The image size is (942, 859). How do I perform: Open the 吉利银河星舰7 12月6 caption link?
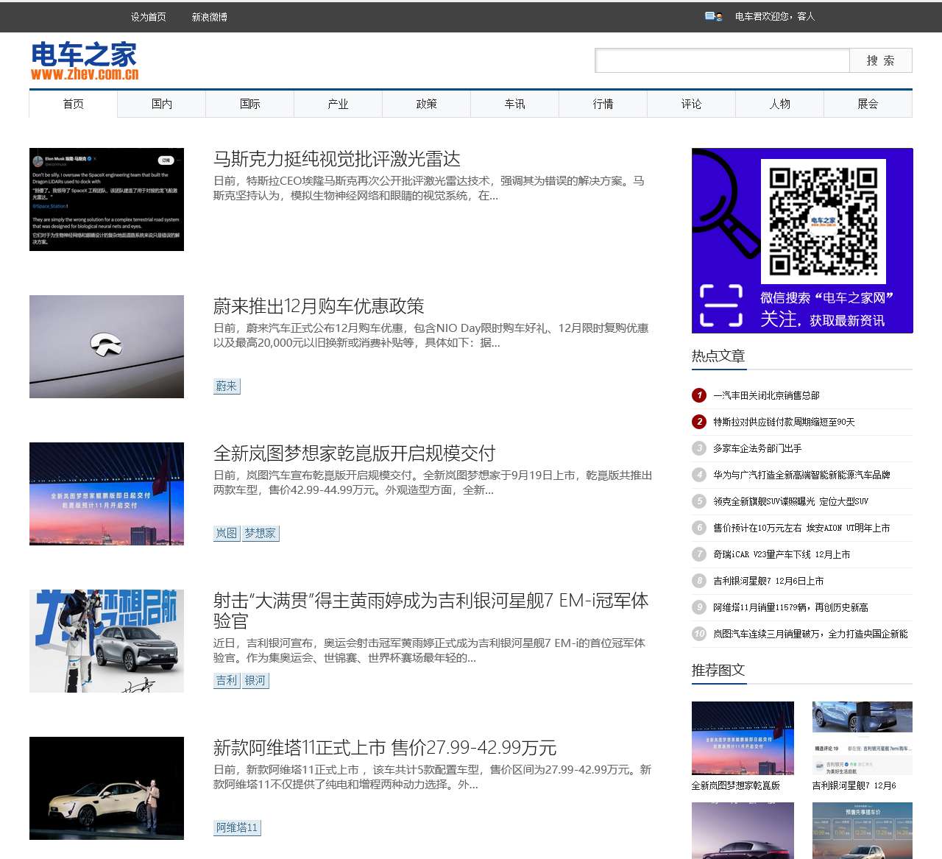(854, 785)
